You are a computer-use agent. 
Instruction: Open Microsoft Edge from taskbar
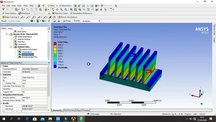pos(27,119)
